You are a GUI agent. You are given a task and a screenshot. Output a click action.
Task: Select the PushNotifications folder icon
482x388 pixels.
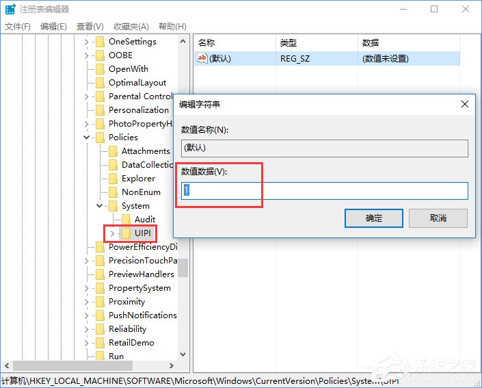[x=100, y=315]
